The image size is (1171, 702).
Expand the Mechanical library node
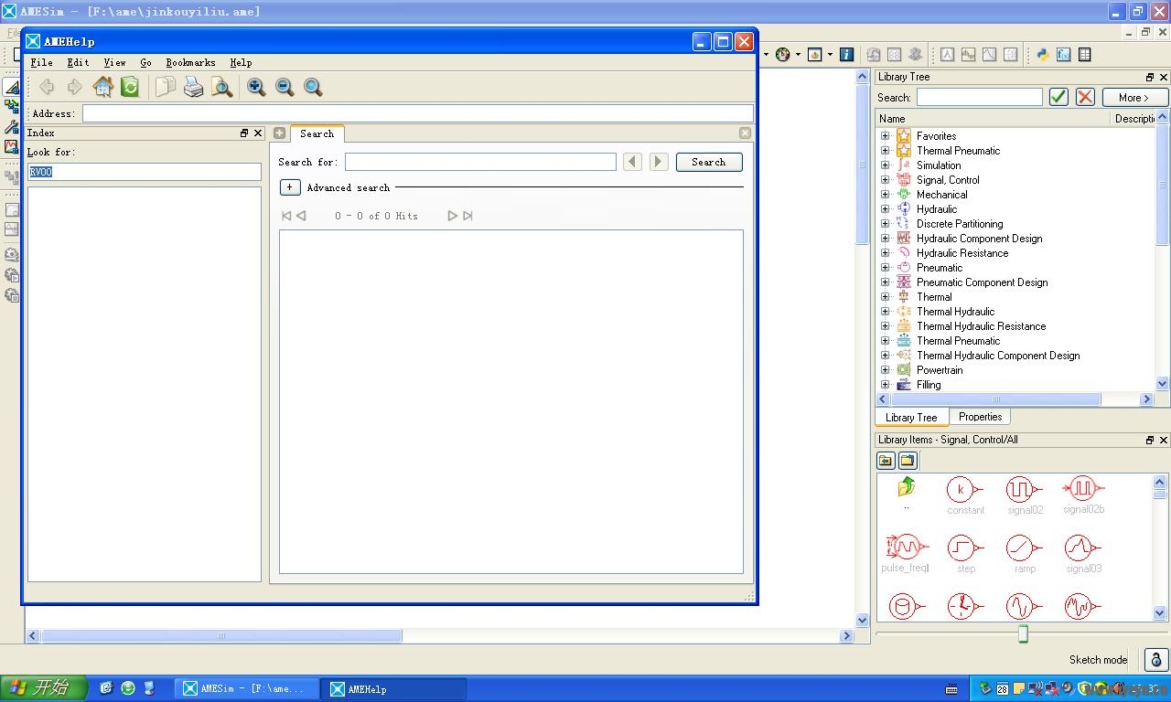[885, 195]
